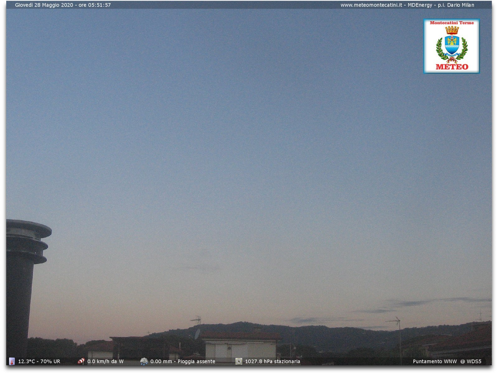Click the Puntamento WNW @ WDS5 label

(x=447, y=361)
